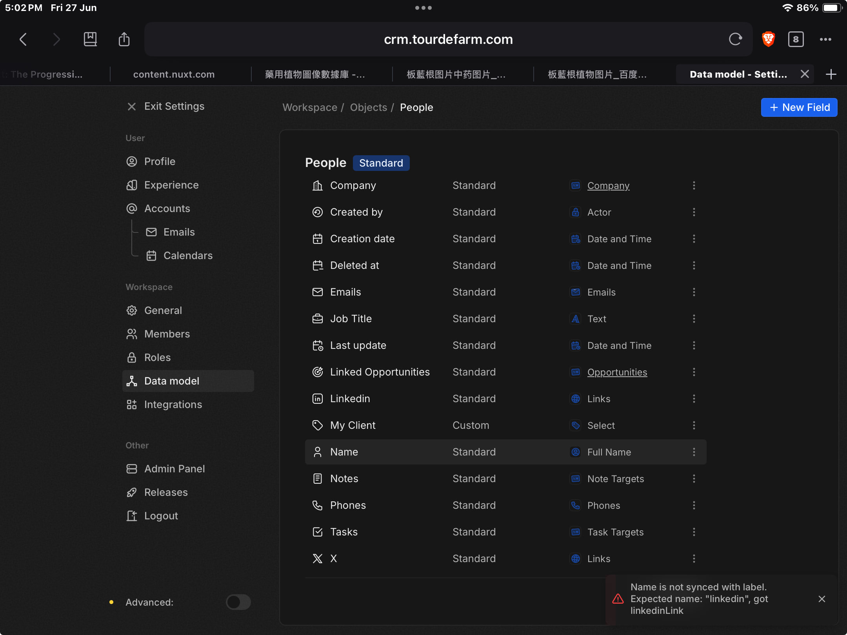Click the page reload icon

[735, 39]
